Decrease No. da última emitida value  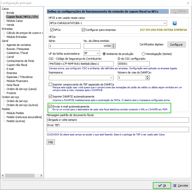click(x=113, y=47)
